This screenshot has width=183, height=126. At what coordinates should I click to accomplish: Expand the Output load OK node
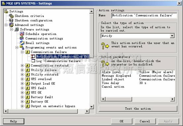(x=22, y=83)
